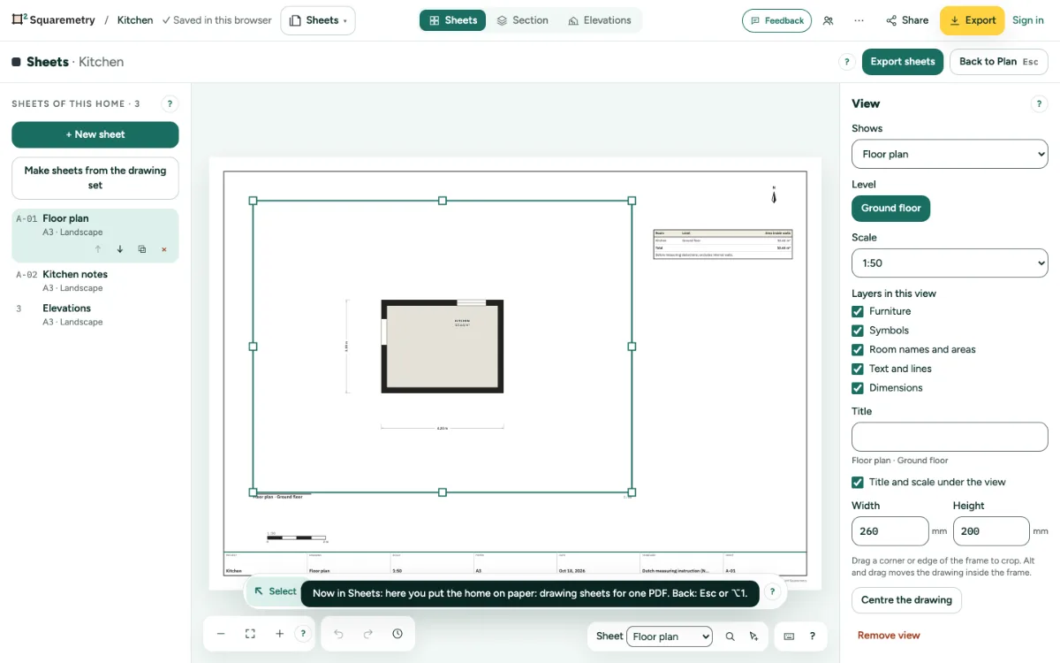
Task: Switch to the Section tab
Action: pos(522,20)
